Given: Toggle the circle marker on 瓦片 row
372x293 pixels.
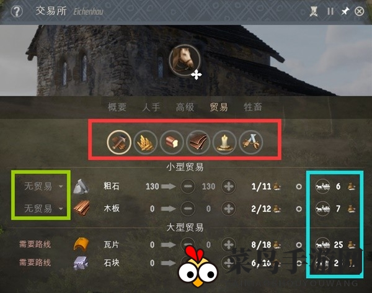Looking at the screenshot, I should pos(299,245).
